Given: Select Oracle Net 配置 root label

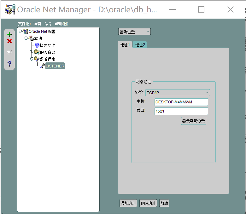Looking at the screenshot, I should tap(42, 32).
